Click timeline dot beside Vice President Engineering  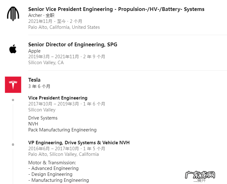(13, 100)
